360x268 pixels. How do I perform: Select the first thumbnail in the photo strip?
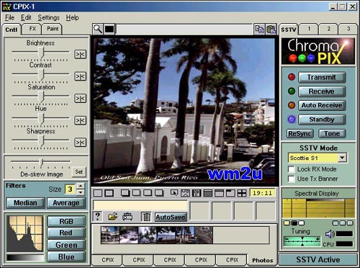click(110, 236)
